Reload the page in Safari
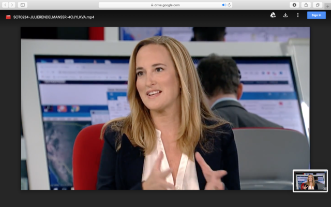Image resolution: width=331 pixels, height=207 pixels. (229, 5)
